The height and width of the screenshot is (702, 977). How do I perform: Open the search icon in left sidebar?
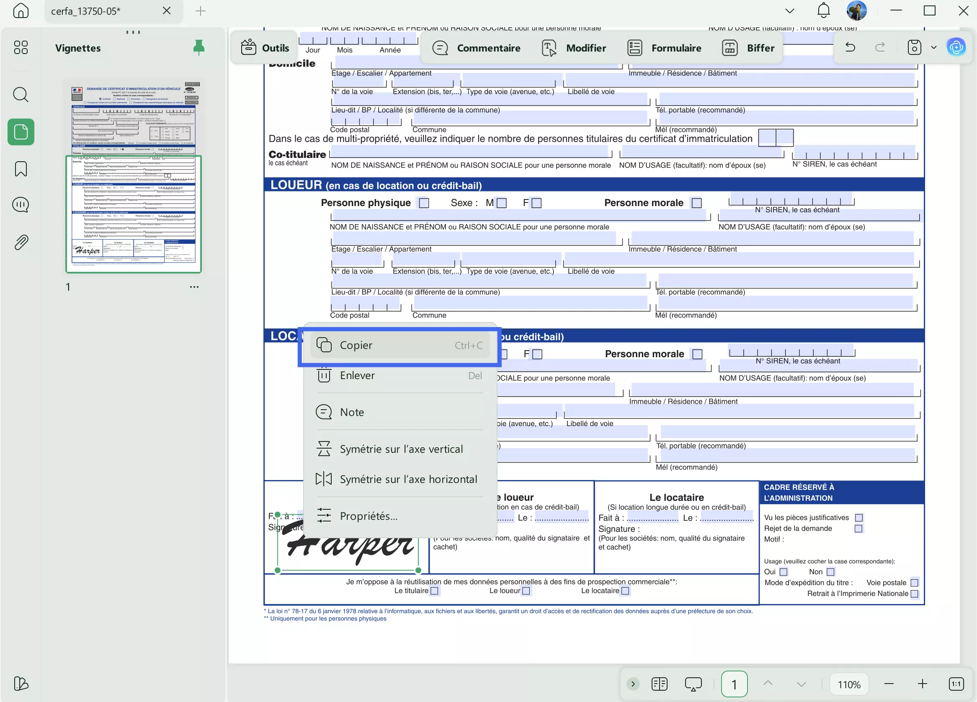(x=20, y=94)
